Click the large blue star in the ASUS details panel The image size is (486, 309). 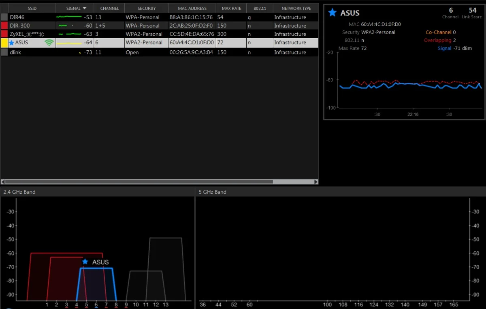[x=333, y=13]
